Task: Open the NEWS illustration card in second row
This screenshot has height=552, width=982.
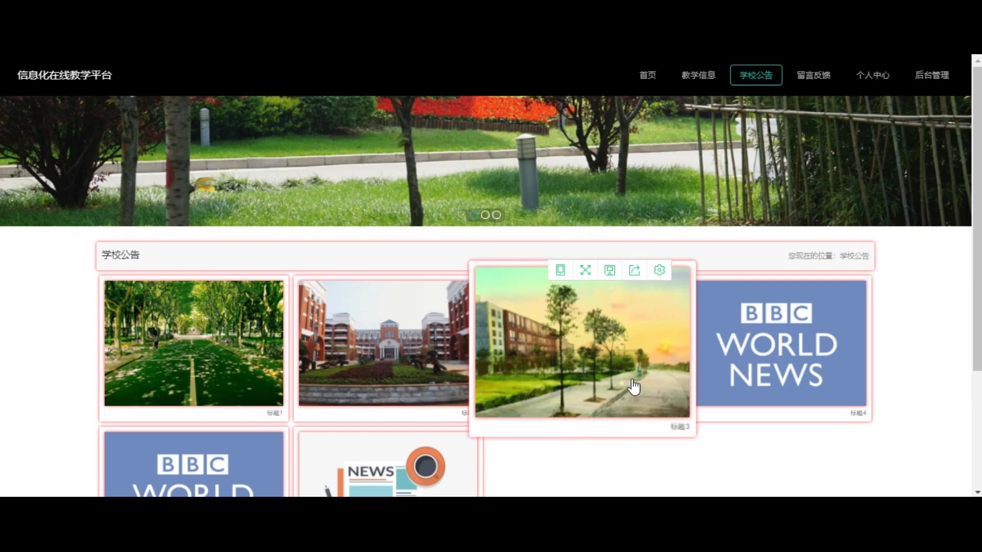Action: pyautogui.click(x=388, y=464)
